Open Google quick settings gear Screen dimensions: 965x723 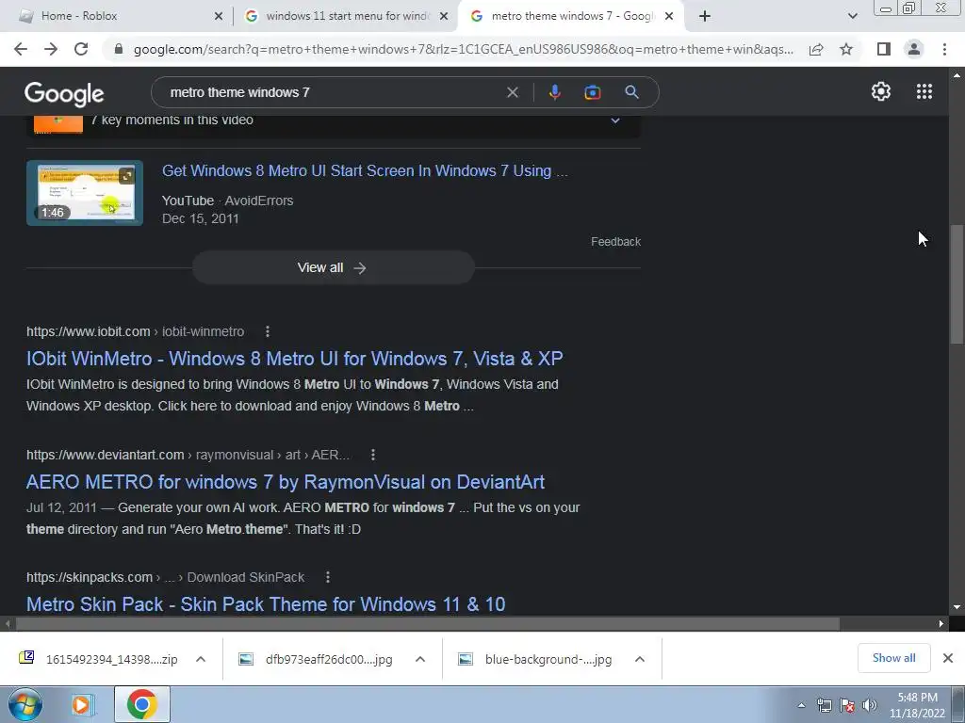coord(881,91)
